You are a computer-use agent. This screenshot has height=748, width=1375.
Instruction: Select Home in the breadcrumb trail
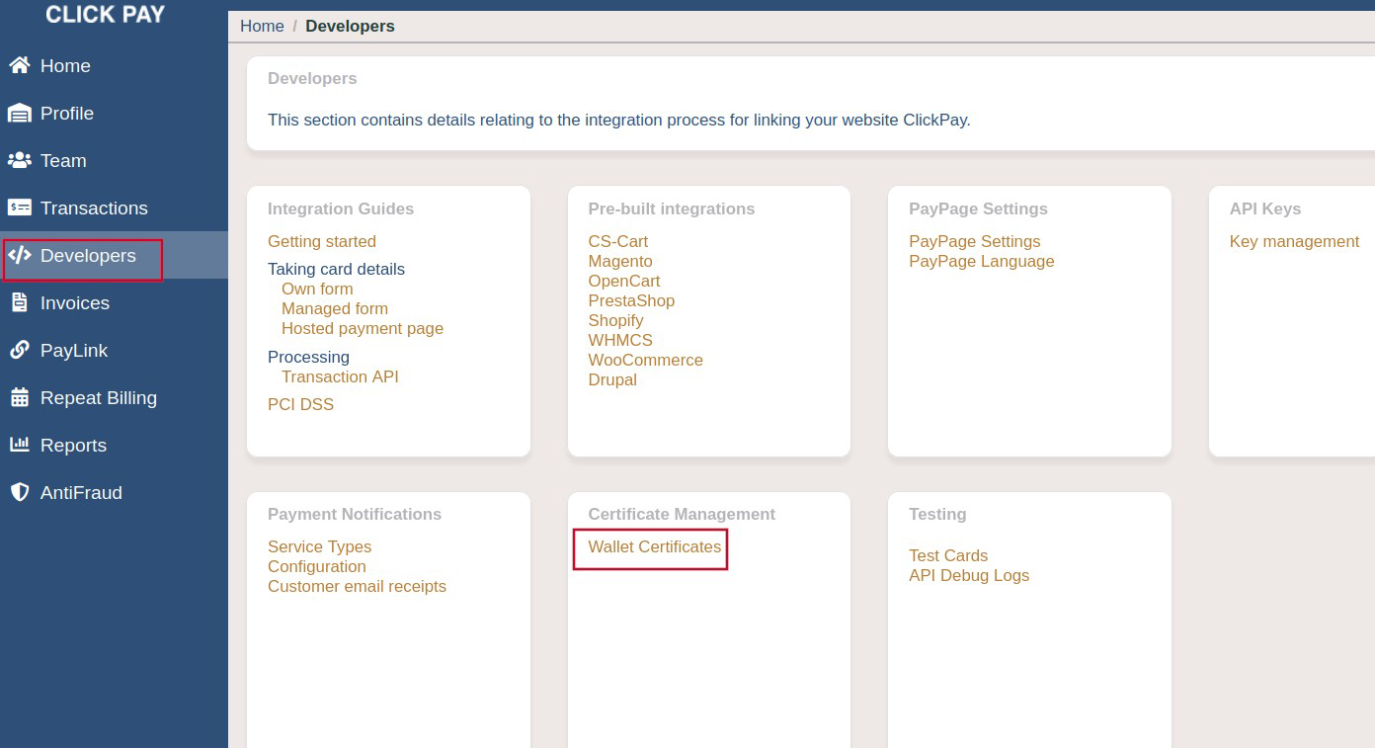pyautogui.click(x=262, y=26)
